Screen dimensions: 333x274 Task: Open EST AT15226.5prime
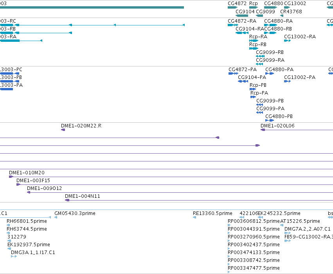(x=300, y=221)
